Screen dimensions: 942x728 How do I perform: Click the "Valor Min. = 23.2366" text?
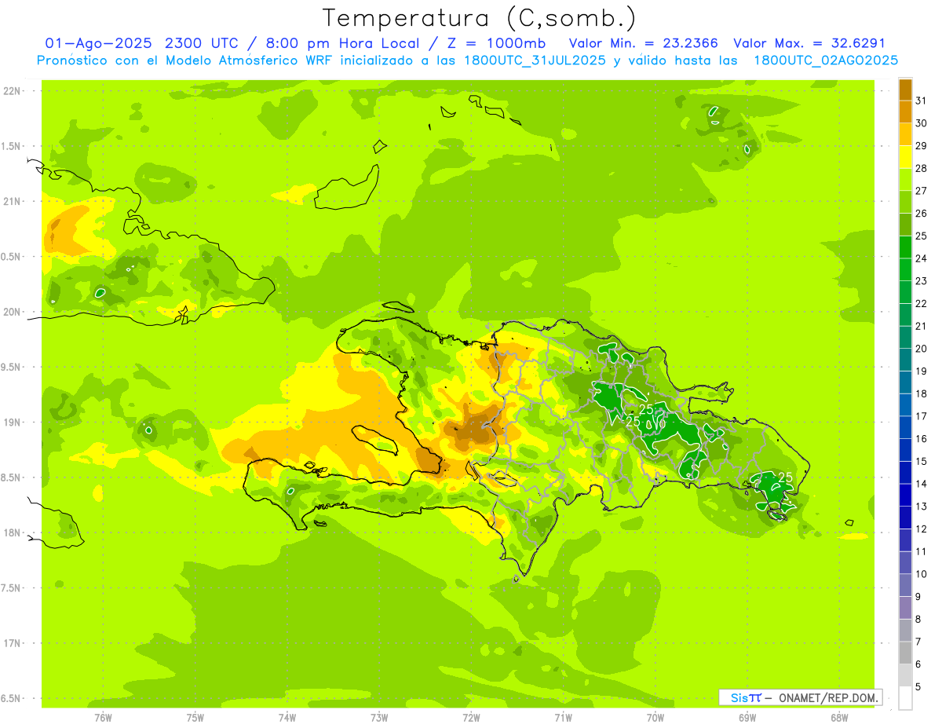point(644,43)
